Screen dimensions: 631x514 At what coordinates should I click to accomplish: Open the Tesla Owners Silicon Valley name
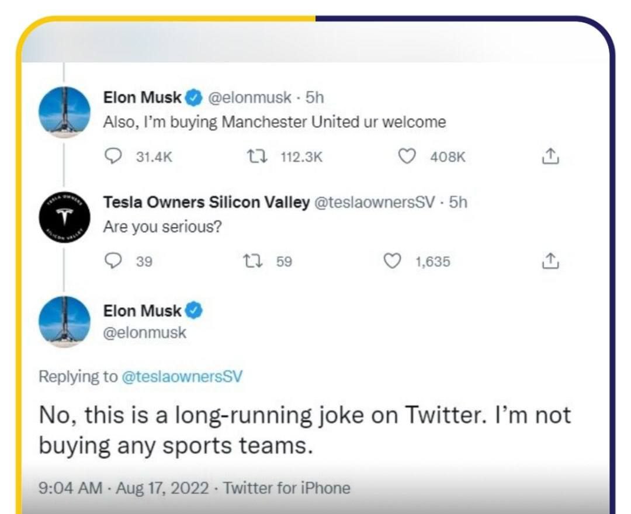point(206,202)
